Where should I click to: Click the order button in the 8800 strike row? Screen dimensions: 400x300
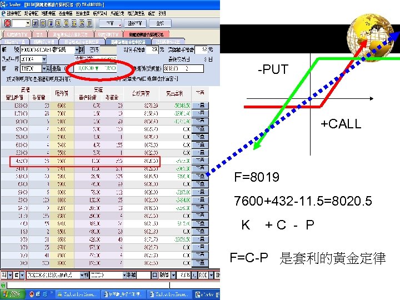200,255
